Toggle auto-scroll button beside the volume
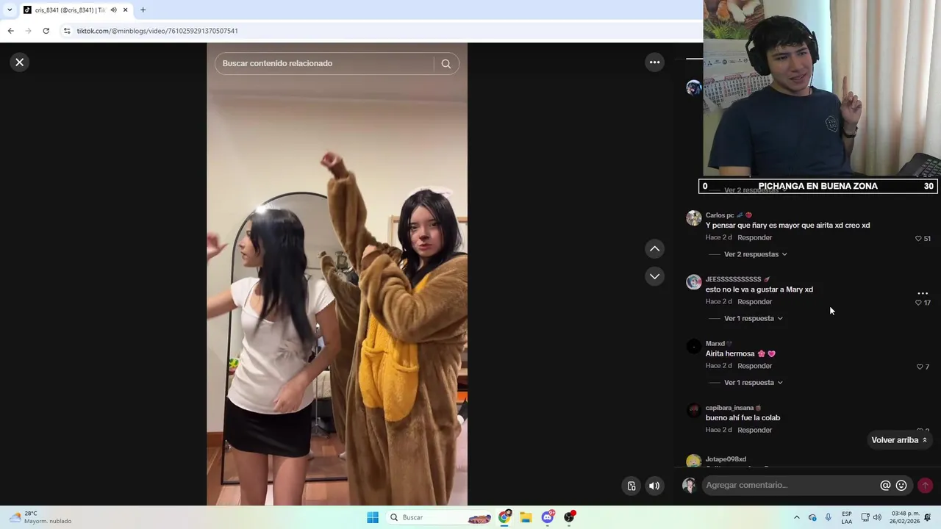The height and width of the screenshot is (529, 941). [631, 486]
